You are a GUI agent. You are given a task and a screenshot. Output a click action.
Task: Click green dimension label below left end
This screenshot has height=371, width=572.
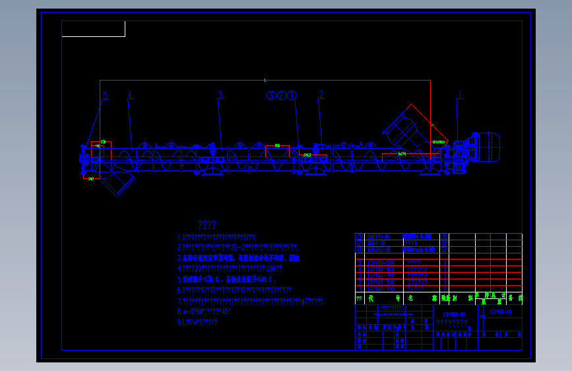(91, 178)
